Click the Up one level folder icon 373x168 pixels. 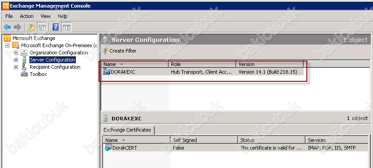click(x=31, y=27)
